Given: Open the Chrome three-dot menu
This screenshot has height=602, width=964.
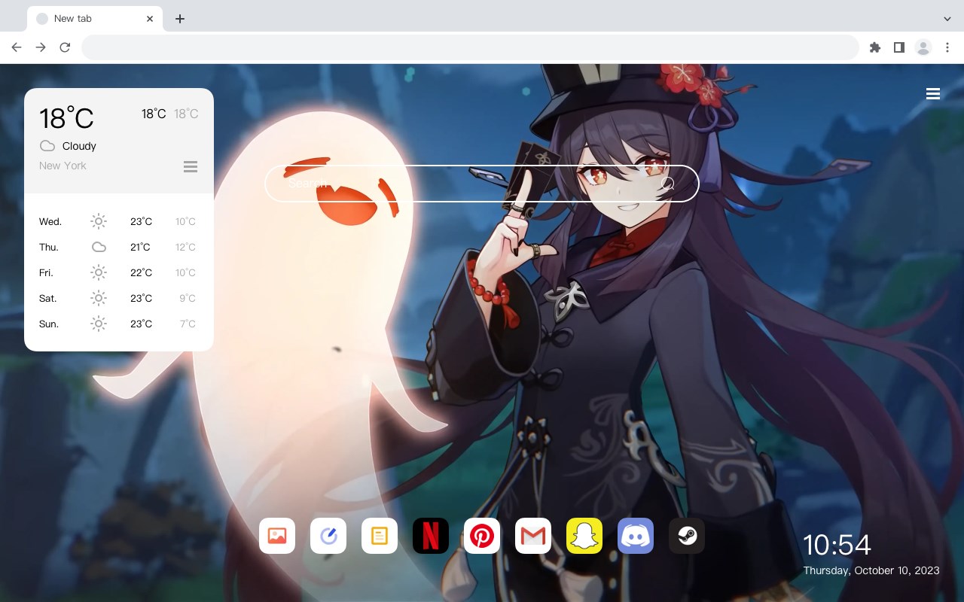Looking at the screenshot, I should pos(947,47).
